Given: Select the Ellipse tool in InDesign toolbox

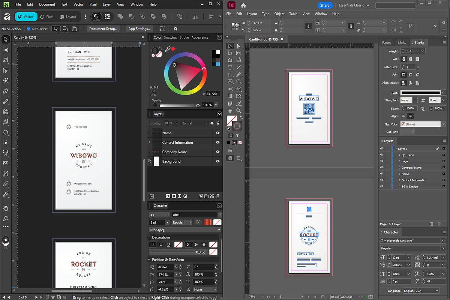Looking at the screenshot, I should coord(238,81).
